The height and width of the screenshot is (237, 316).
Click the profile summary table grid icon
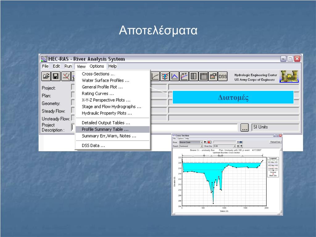coord(203,77)
